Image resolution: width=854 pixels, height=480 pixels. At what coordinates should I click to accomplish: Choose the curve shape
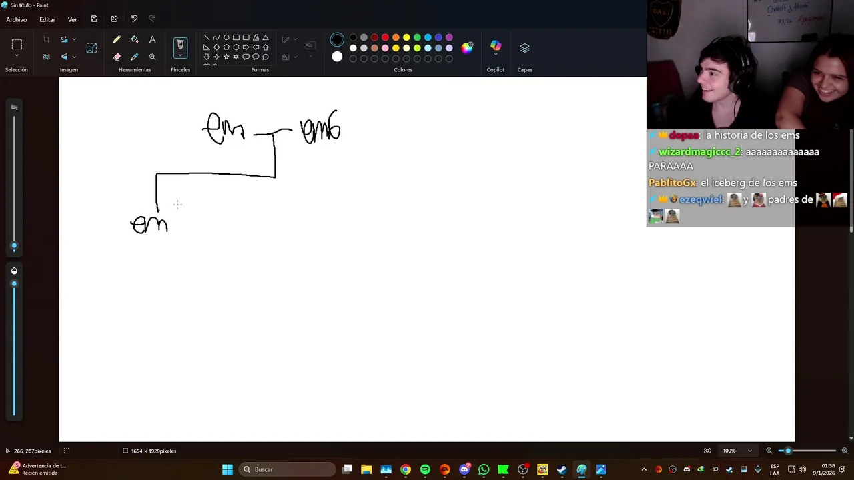pyautogui.click(x=216, y=37)
